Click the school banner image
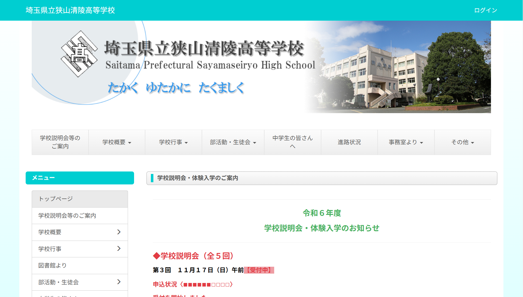This screenshot has height=297, width=523. click(x=261, y=67)
